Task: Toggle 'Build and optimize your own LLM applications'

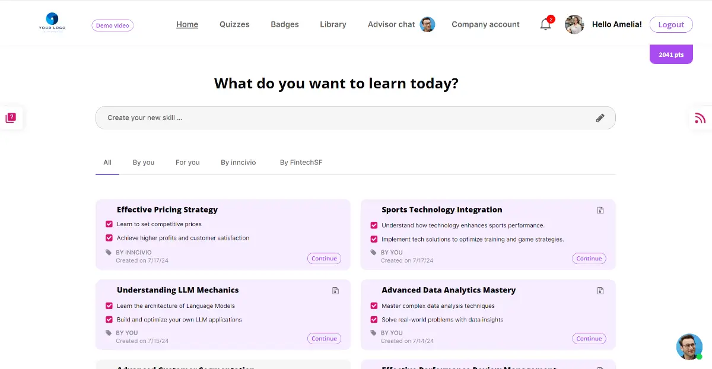Action: tap(109, 320)
